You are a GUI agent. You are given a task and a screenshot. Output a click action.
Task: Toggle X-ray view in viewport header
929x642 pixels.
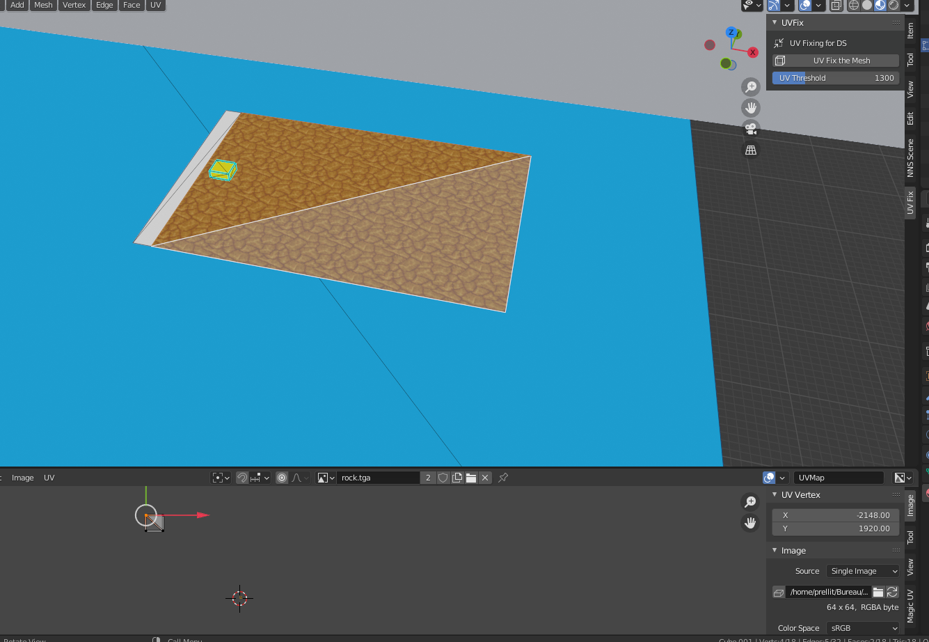point(836,6)
